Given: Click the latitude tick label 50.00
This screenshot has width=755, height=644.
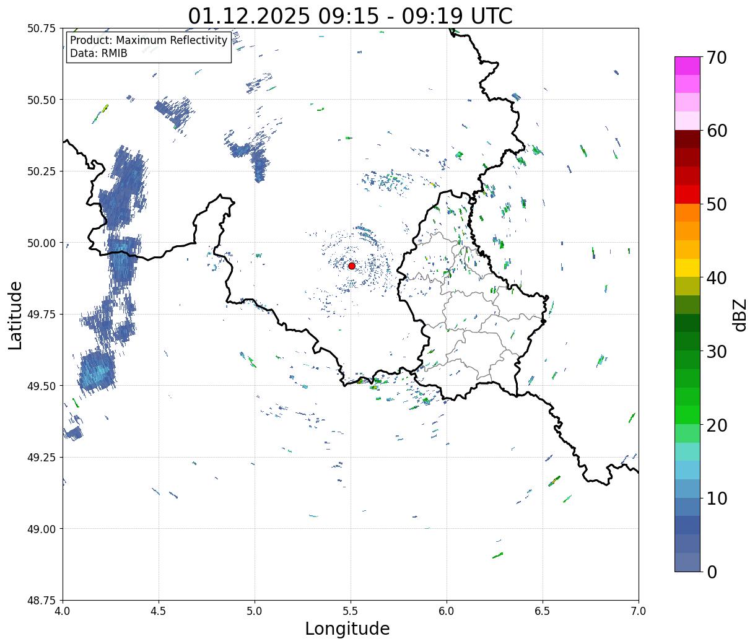Looking at the screenshot, I should pyautogui.click(x=41, y=243).
